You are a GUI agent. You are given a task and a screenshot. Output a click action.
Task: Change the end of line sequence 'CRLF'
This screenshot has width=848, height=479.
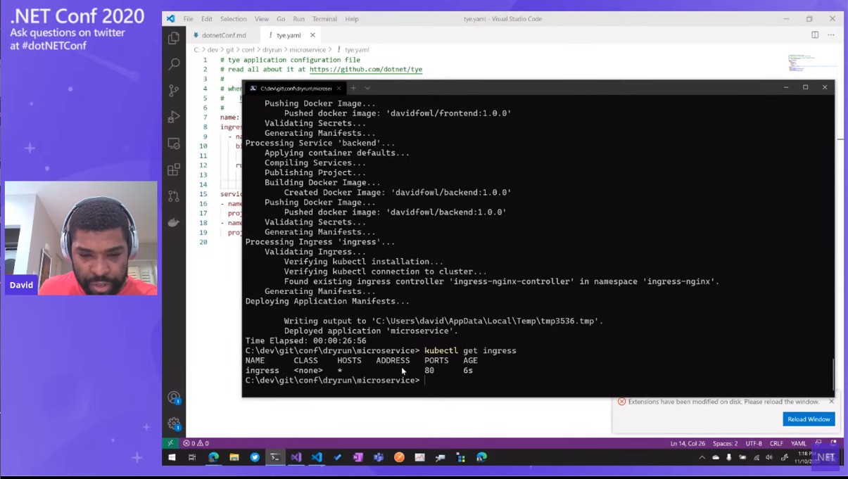coord(776,443)
